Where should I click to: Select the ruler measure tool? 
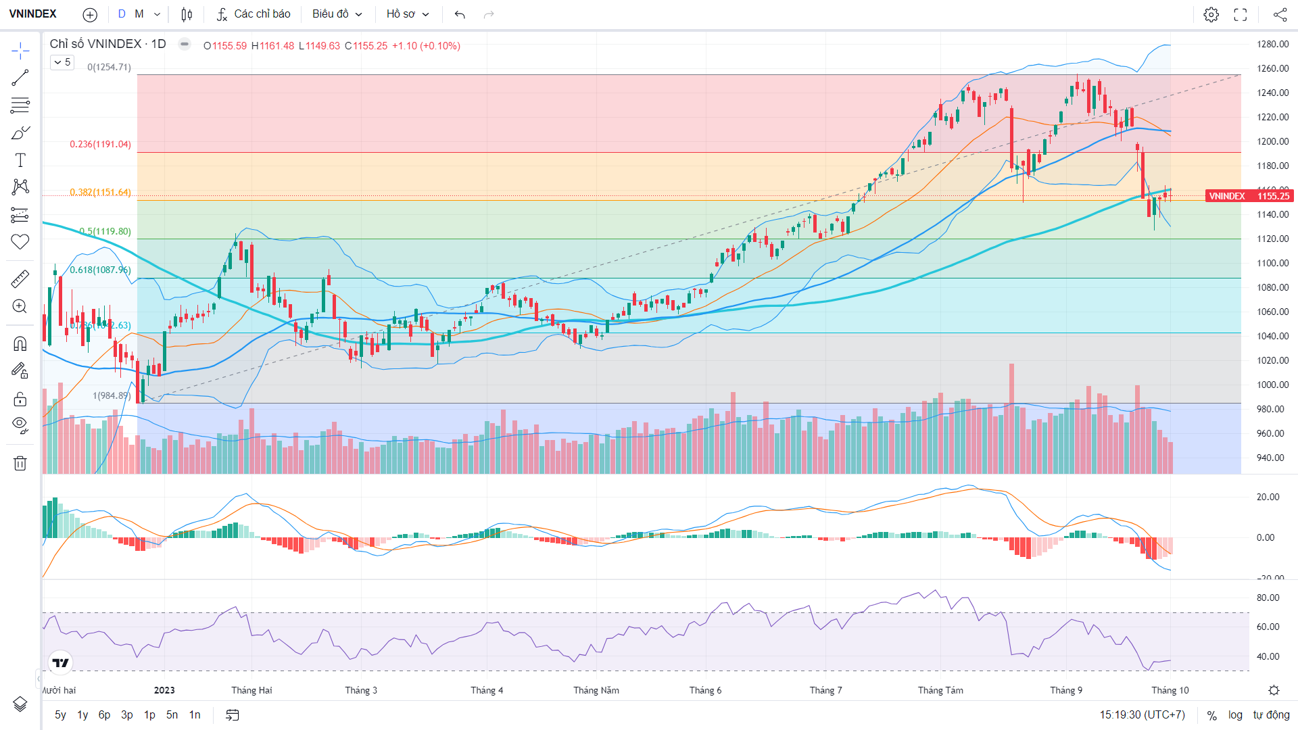pos(20,278)
